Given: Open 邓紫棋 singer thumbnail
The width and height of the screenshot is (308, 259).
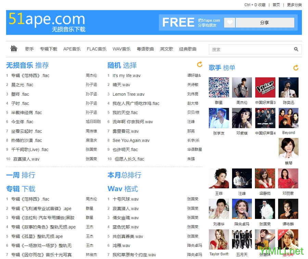Looking at the screenshot, I should (242, 118).
